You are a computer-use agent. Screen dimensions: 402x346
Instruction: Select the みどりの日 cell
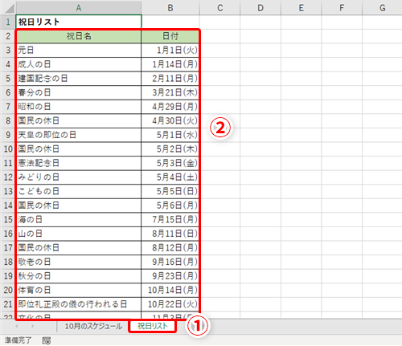pos(79,177)
